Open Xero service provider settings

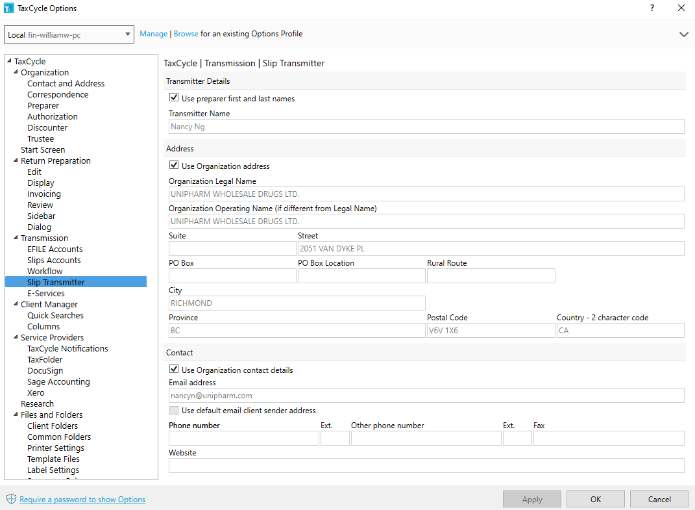tap(36, 392)
